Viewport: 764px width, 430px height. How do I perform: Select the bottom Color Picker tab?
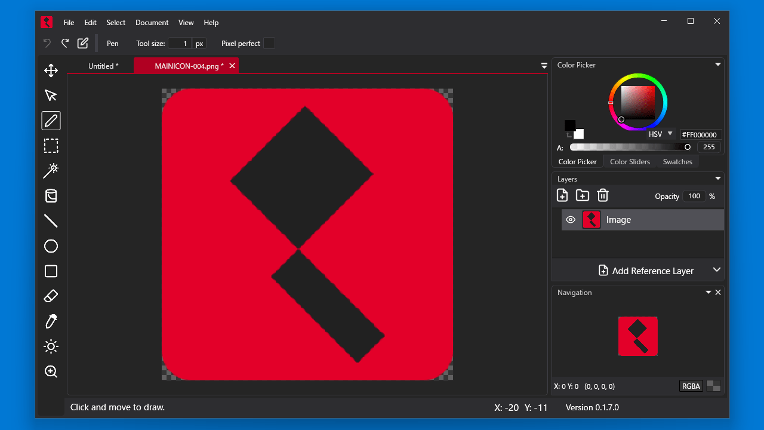[x=577, y=161]
